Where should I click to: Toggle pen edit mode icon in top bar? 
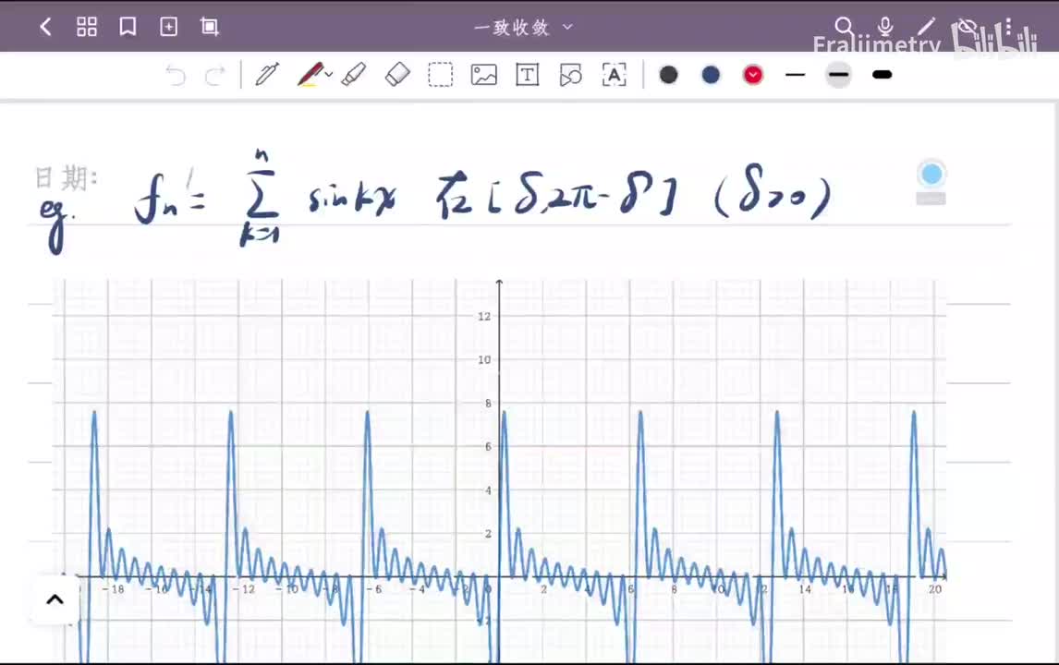point(926,27)
